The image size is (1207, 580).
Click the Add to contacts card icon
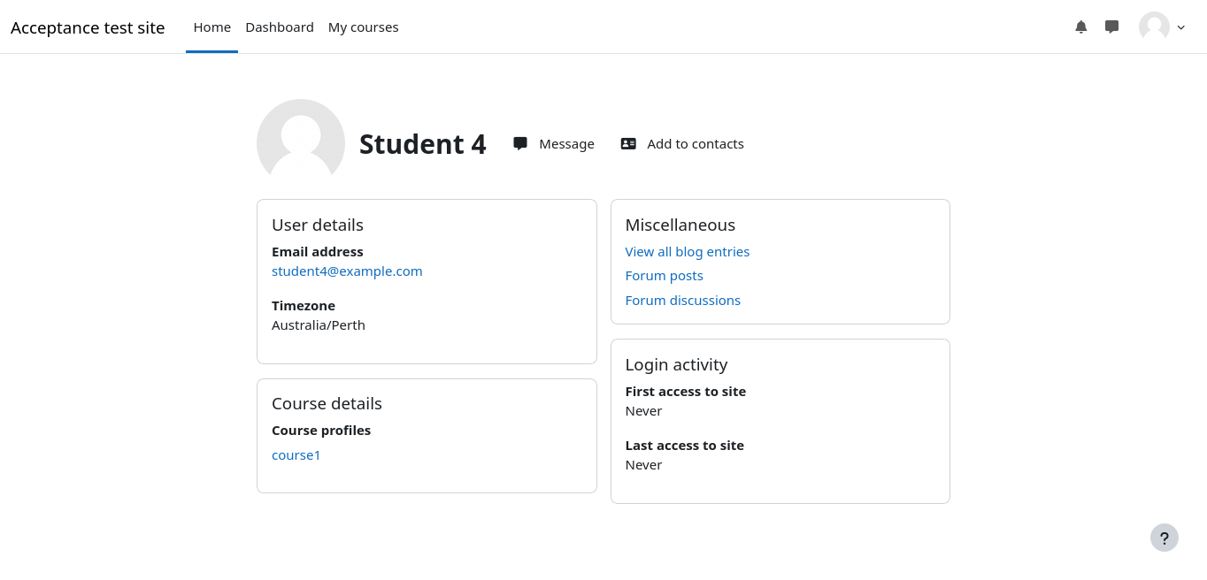tap(628, 143)
